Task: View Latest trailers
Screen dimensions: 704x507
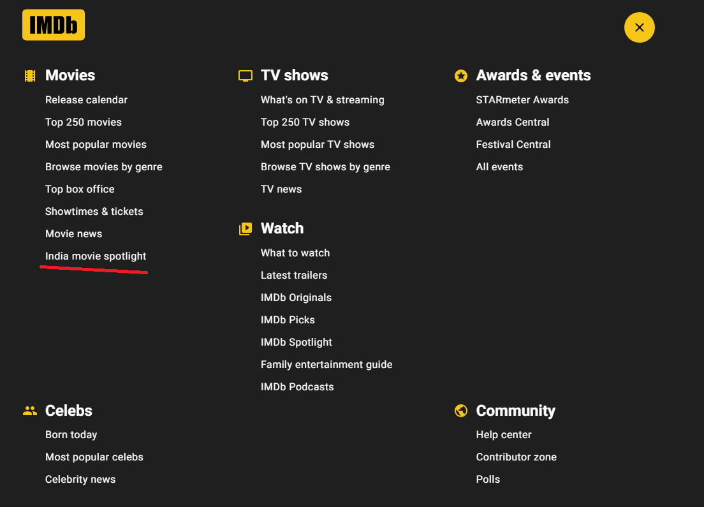Action: (x=294, y=276)
